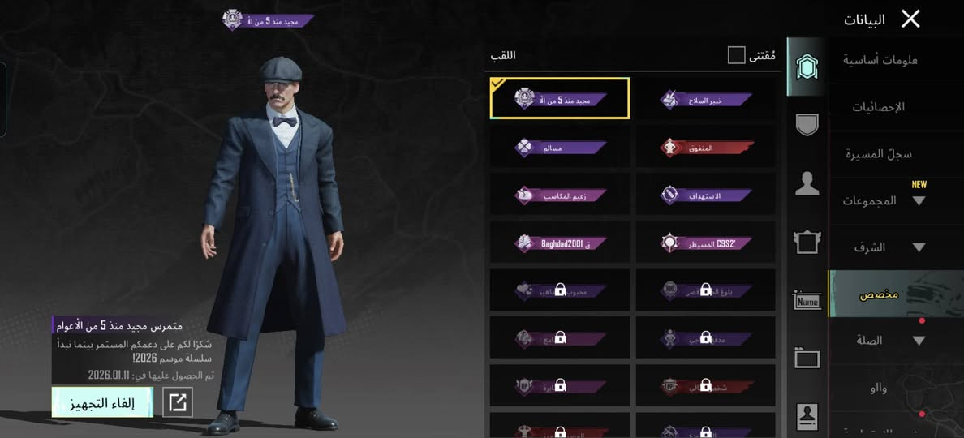Select the title badge icon in vertical strip

[807, 67]
